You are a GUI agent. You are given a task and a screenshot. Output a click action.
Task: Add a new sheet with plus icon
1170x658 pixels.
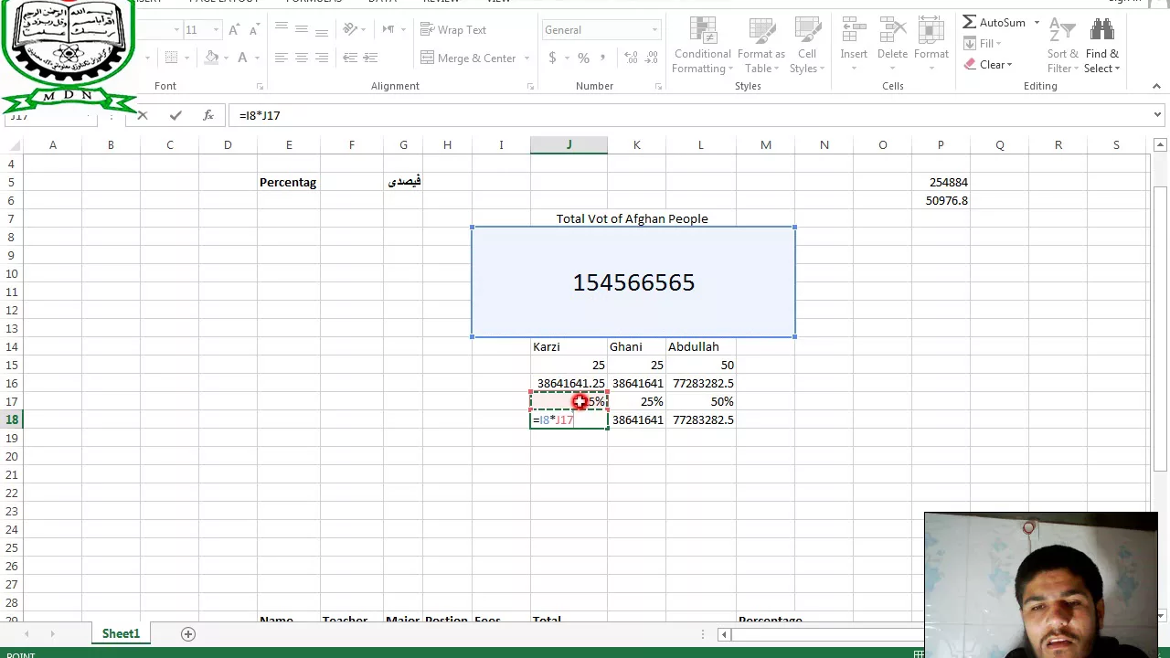click(x=188, y=633)
